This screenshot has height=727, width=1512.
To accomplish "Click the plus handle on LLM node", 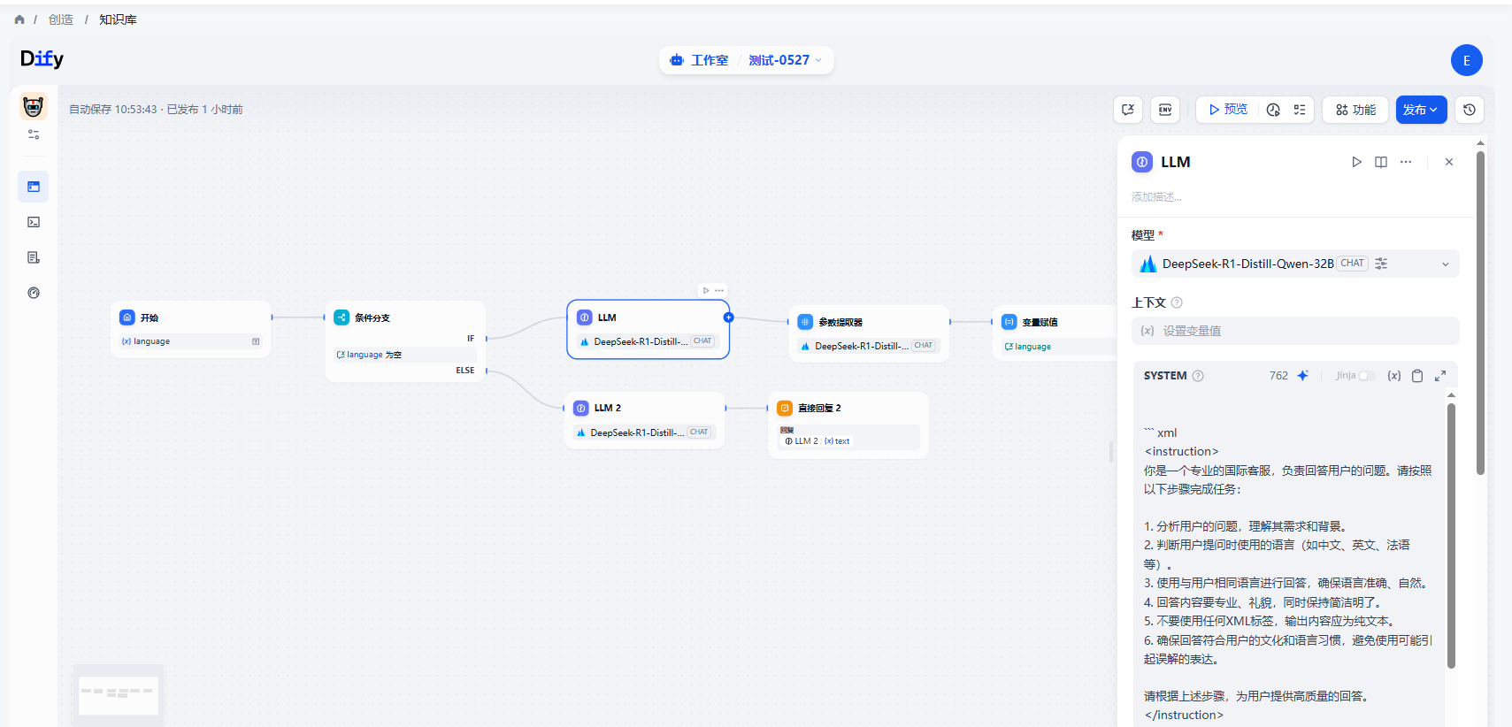I will (x=729, y=317).
